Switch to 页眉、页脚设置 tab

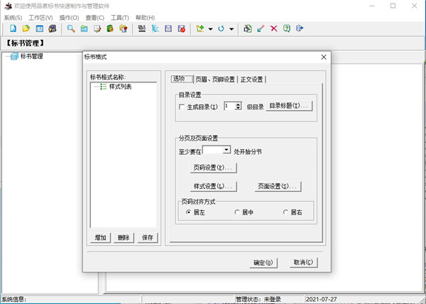click(x=215, y=80)
